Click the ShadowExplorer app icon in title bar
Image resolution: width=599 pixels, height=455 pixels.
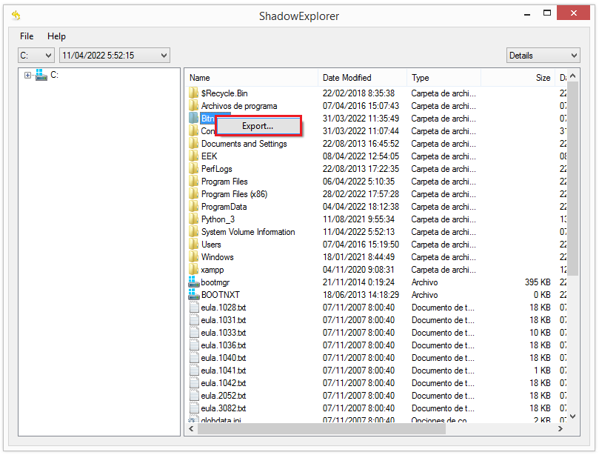point(16,16)
